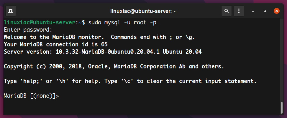Click the blank line above Copyright
The height and width of the screenshot is (118, 287).
(141, 59)
